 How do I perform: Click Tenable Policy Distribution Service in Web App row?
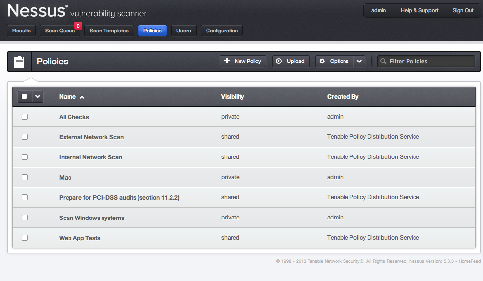[x=373, y=238]
